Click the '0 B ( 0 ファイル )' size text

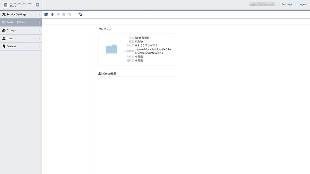(146, 45)
